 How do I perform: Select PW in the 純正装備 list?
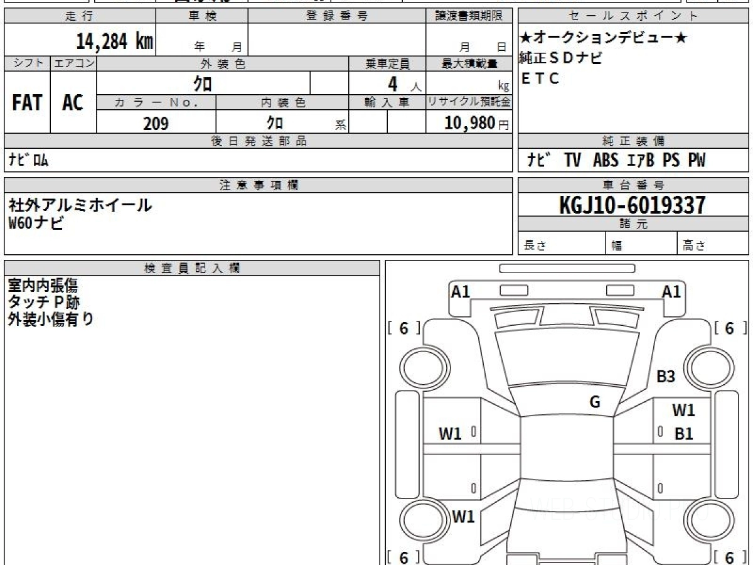coord(697,161)
